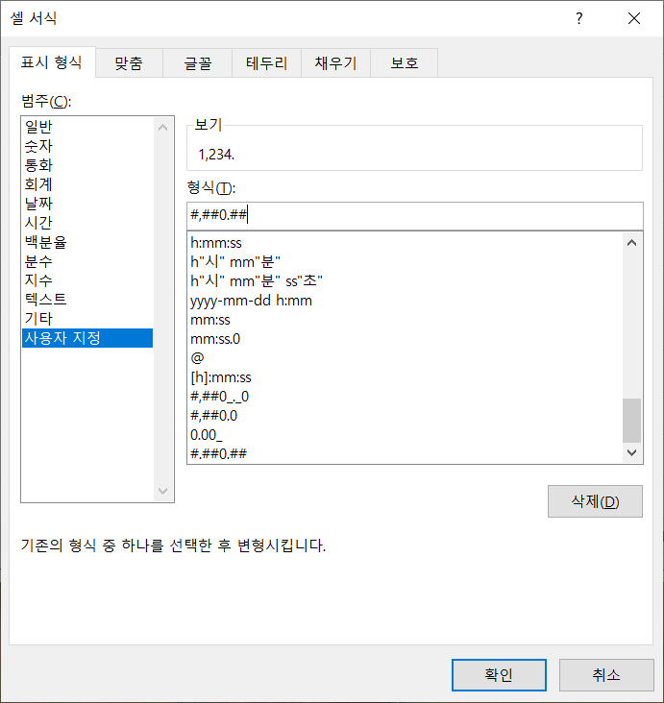Pick the 백분율 category
This screenshot has width=664, height=703.
[87, 242]
